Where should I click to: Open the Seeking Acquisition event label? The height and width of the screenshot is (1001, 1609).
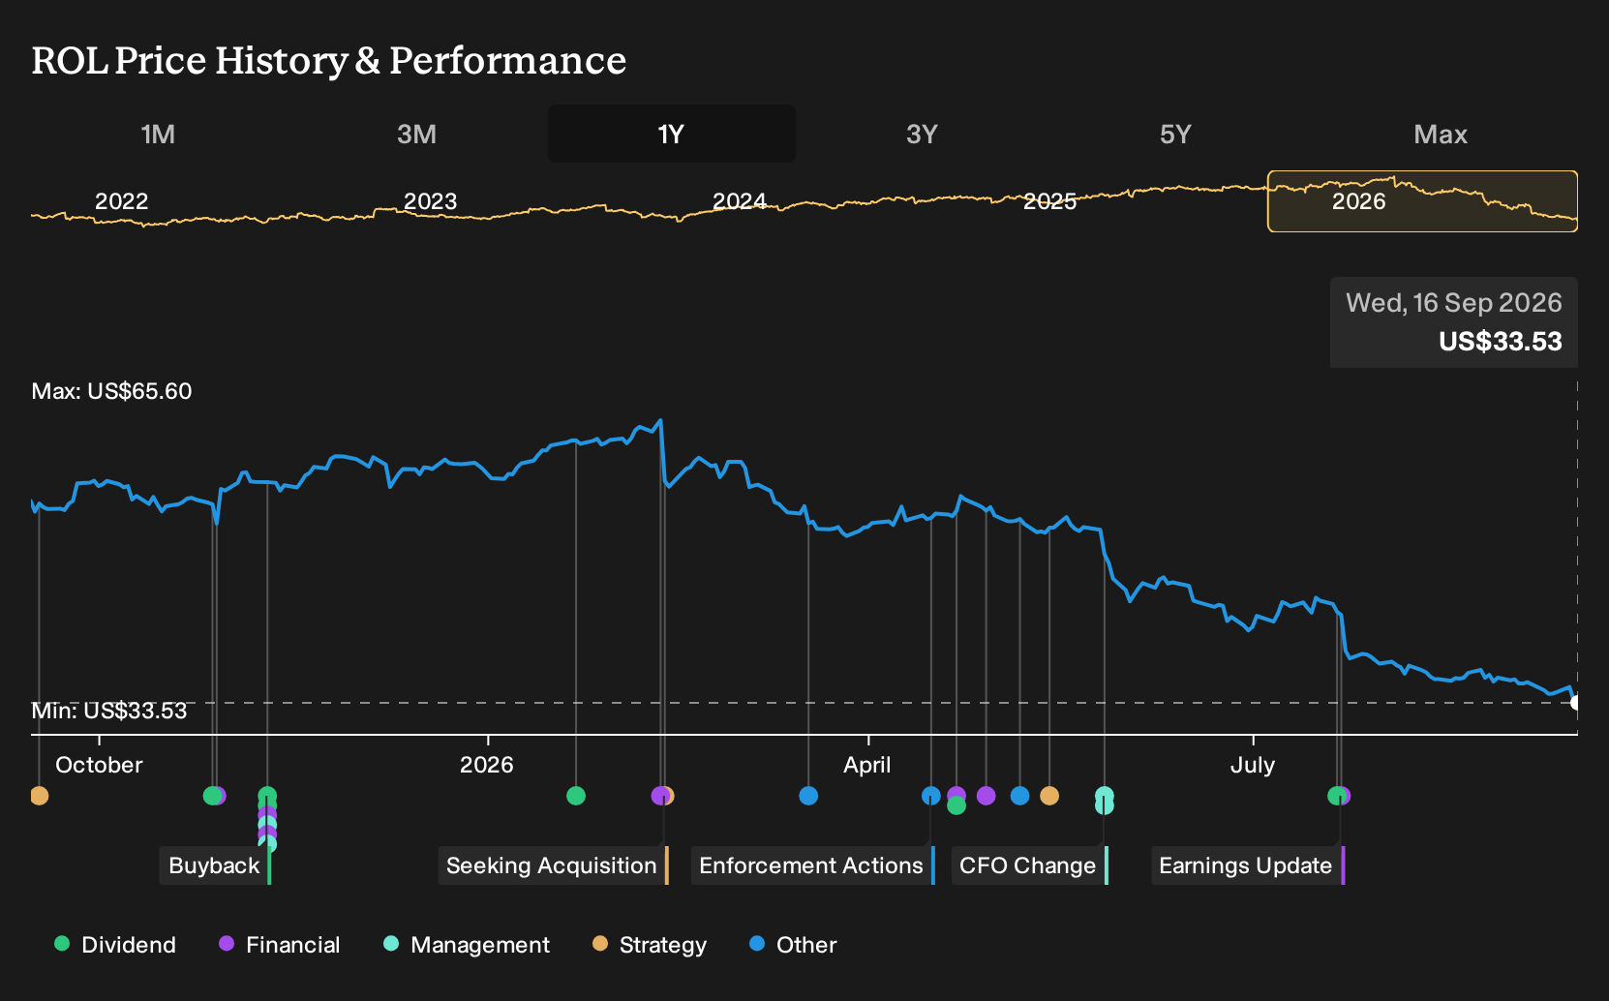[x=553, y=865]
